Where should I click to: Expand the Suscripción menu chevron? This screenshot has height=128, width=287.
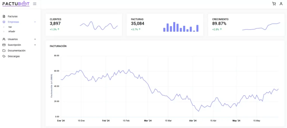coord(35,45)
